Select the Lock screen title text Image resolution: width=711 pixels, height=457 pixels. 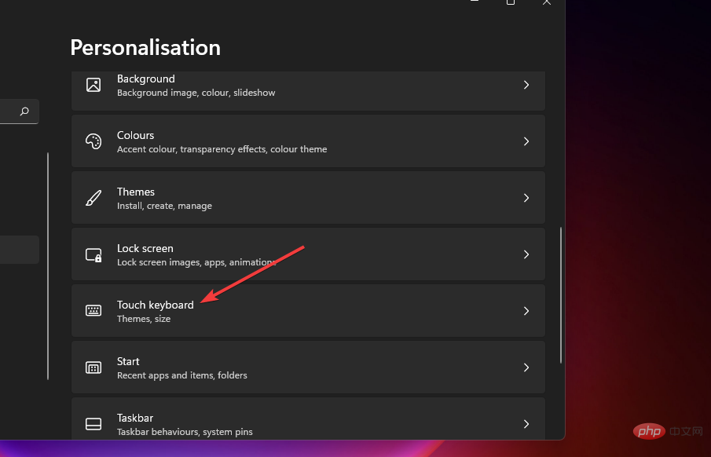pos(145,248)
